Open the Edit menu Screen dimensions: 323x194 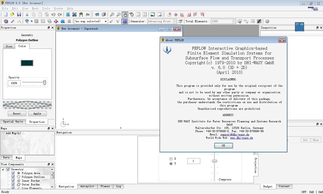click(15, 8)
